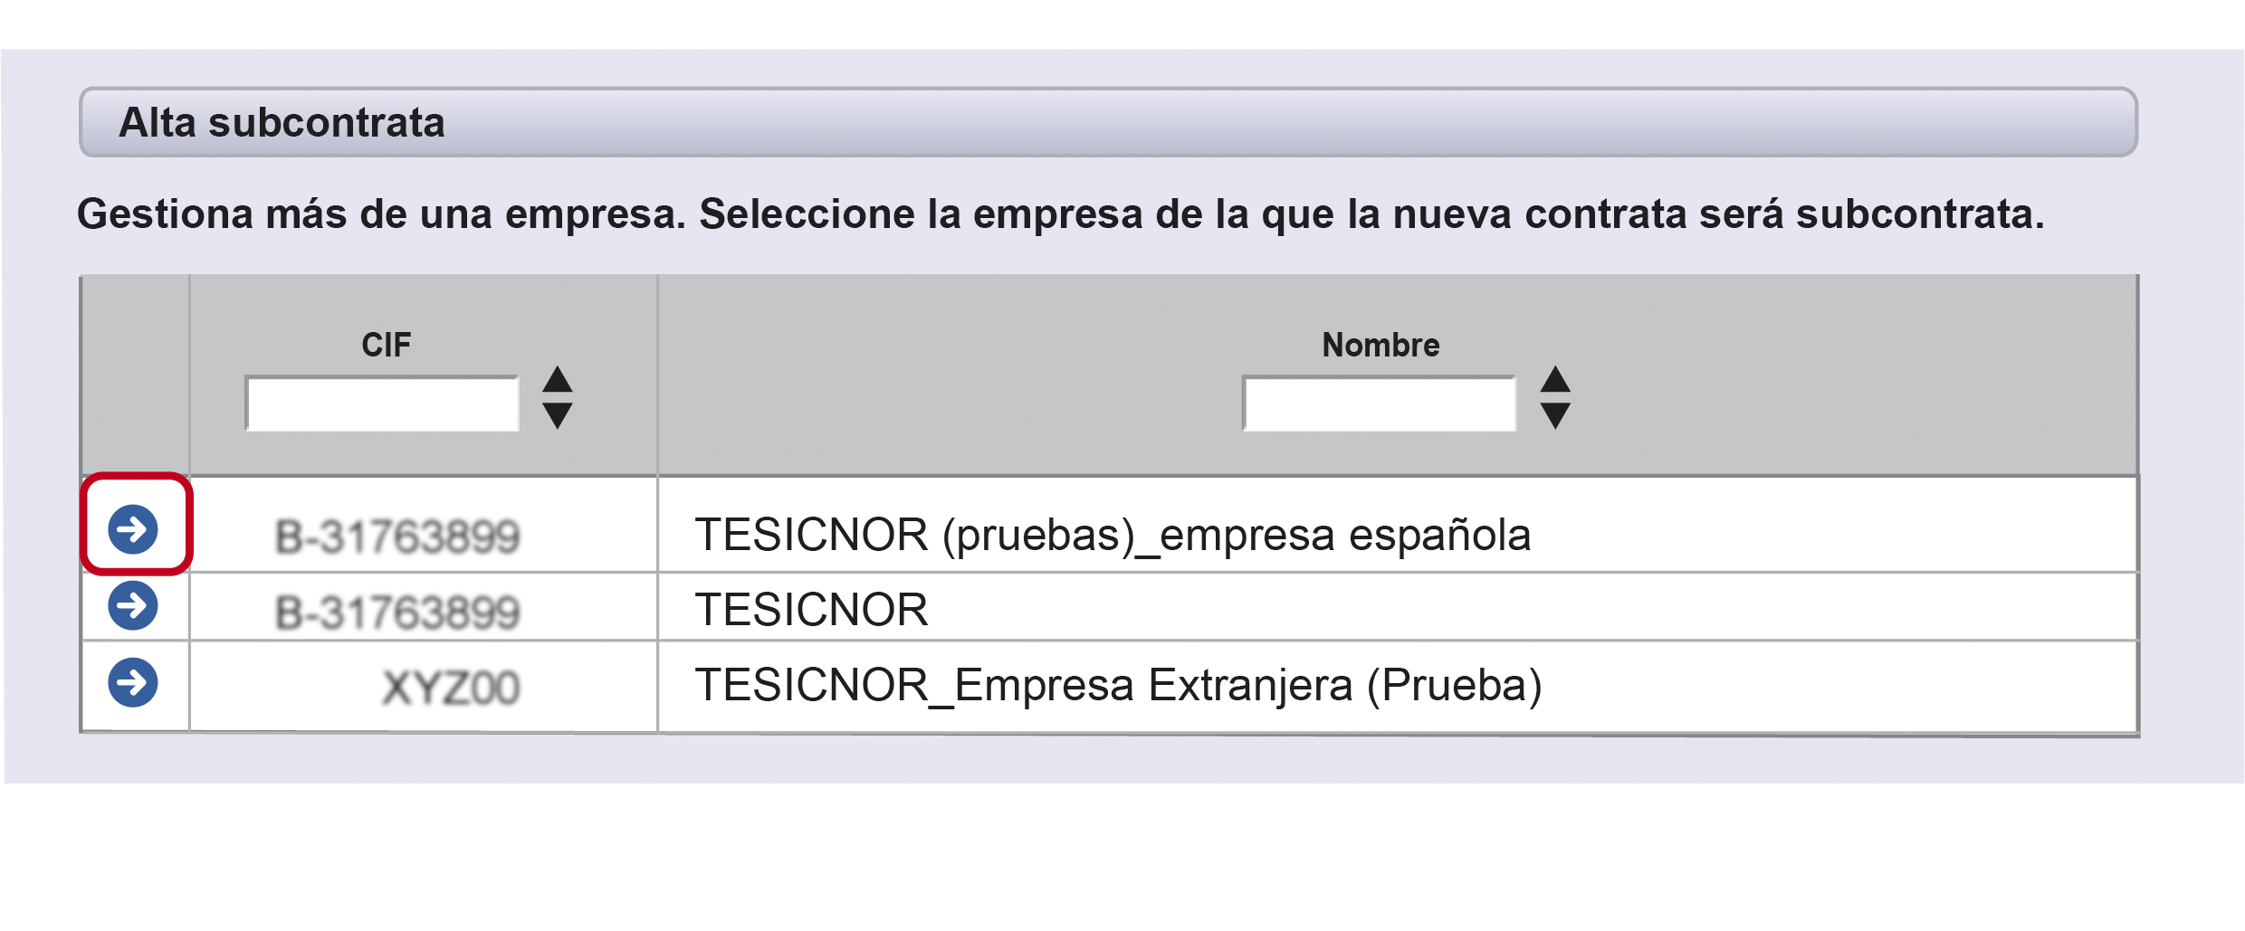Screen dimensions: 2245x931
Task: Sort CIF column descending with down arrow
Action: pyautogui.click(x=558, y=415)
